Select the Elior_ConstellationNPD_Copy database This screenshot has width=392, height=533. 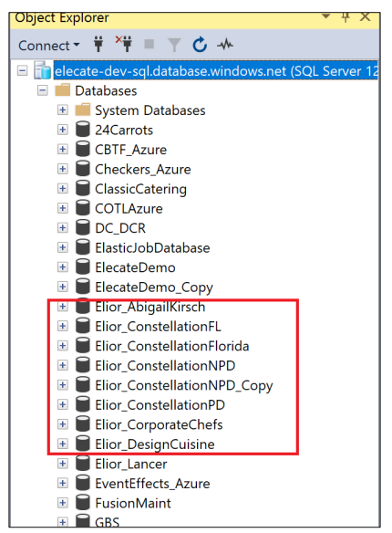click(183, 385)
